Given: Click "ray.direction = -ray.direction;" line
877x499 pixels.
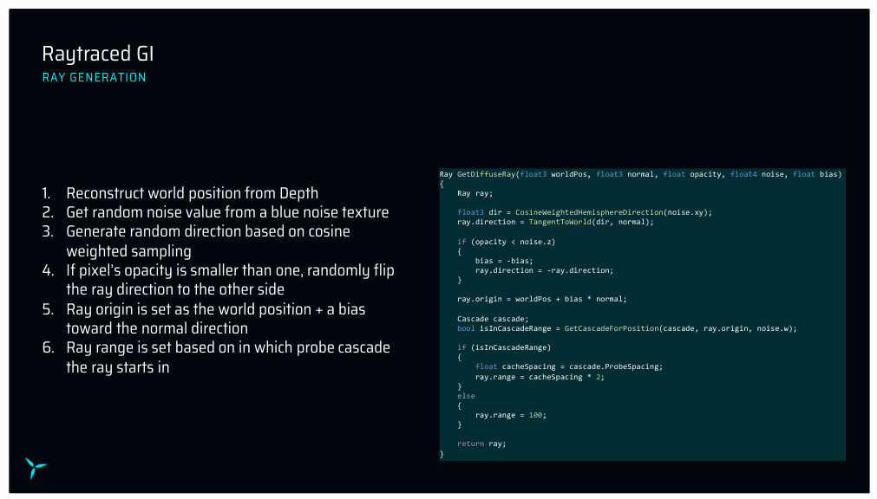Looking at the screenshot, I should pyautogui.click(x=544, y=270).
